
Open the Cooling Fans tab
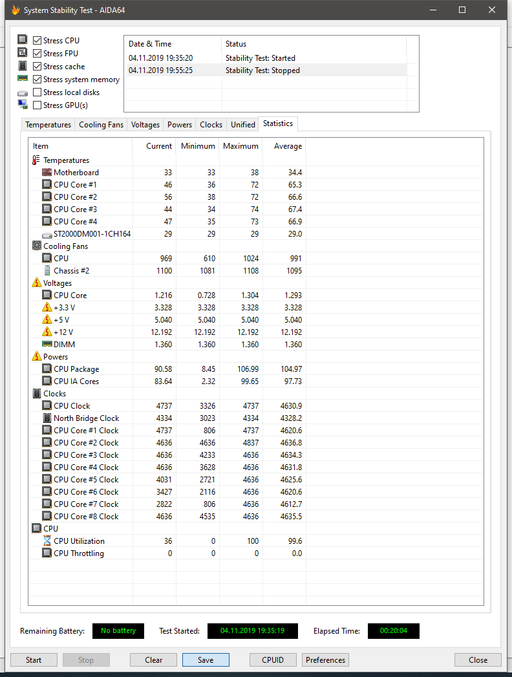coord(101,124)
